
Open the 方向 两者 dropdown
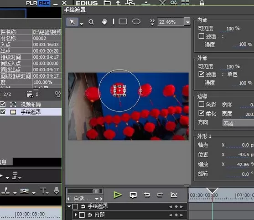coord(238,123)
